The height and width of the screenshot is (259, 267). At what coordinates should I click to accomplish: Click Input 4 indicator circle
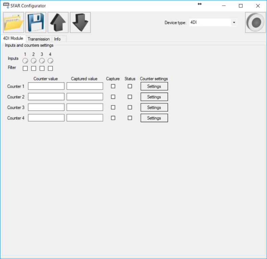point(50,61)
